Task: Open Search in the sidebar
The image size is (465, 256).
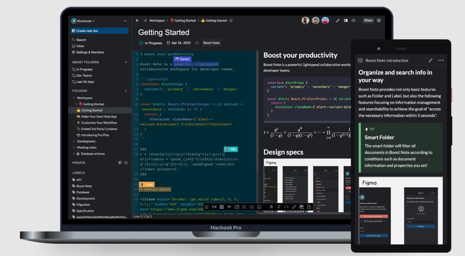Action: coord(79,40)
